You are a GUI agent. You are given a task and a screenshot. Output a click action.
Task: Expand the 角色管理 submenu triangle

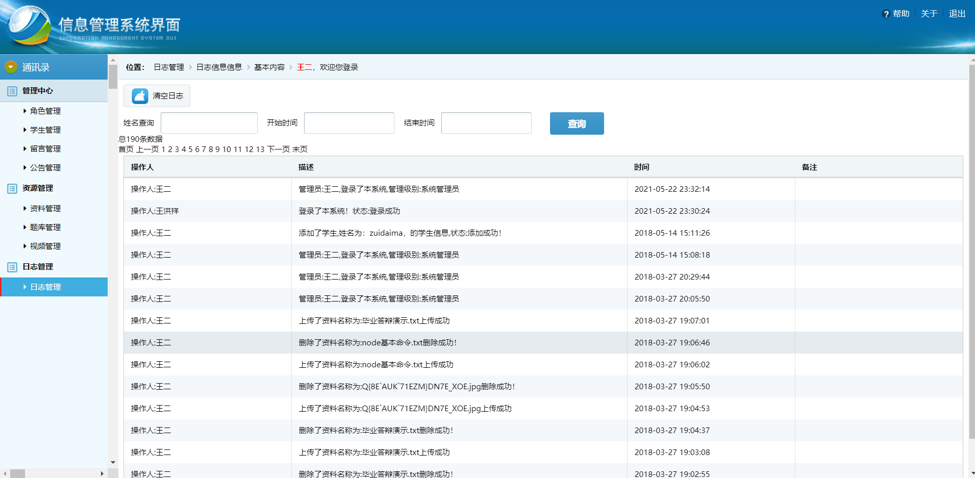[x=24, y=111]
